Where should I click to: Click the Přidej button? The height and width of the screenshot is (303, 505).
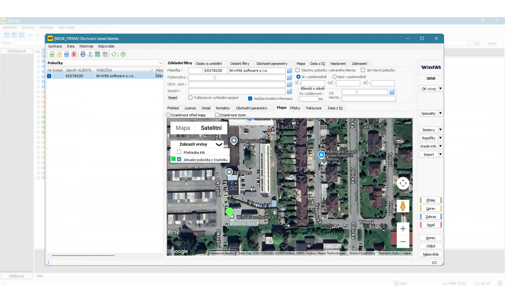pyautogui.click(x=431, y=200)
